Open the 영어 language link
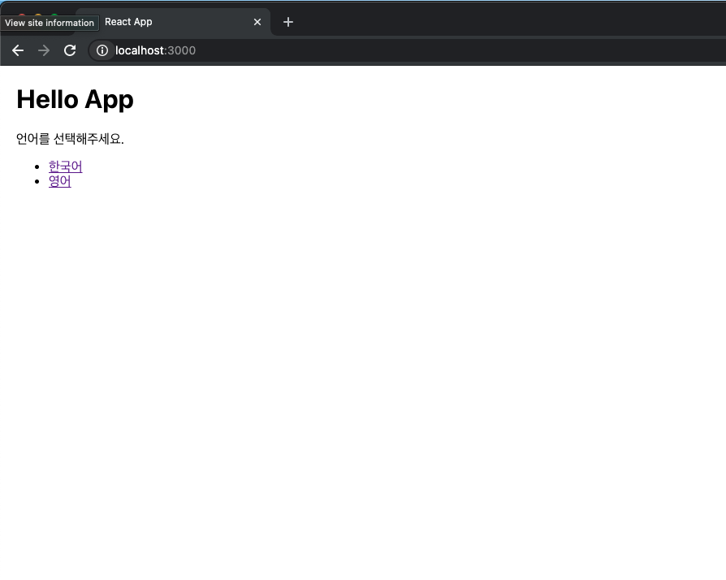This screenshot has height=580, width=726. 59,180
